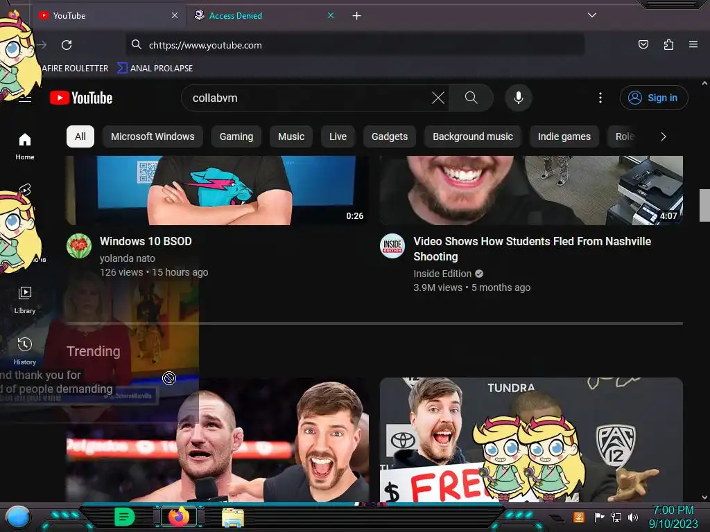
Task: Select the Microsoft Windows filter chip
Action: pos(153,136)
